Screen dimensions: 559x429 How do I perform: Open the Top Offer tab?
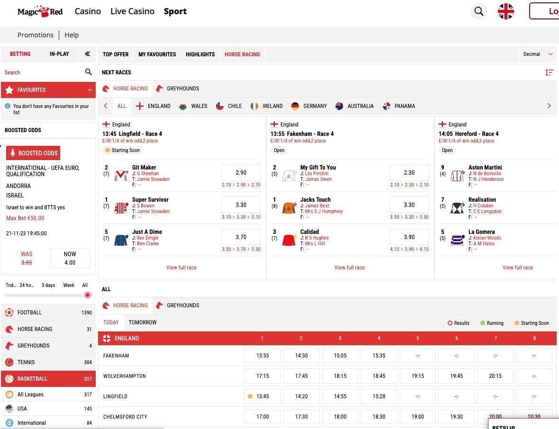click(x=116, y=54)
